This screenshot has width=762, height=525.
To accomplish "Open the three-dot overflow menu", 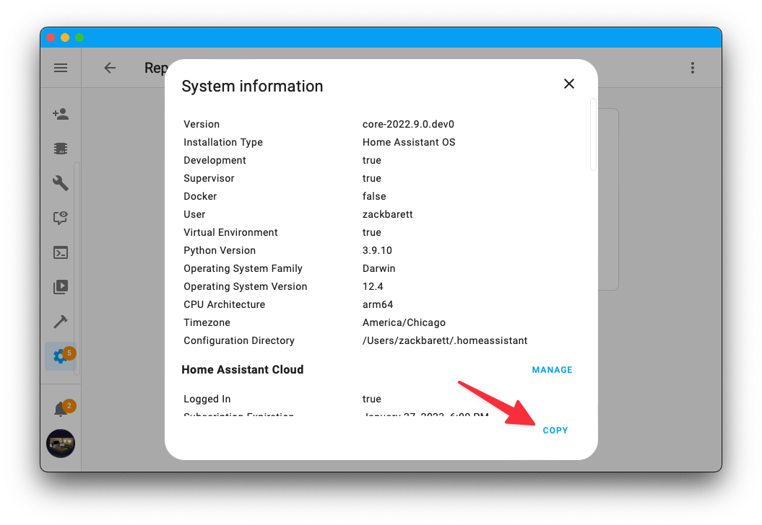I will click(x=692, y=68).
